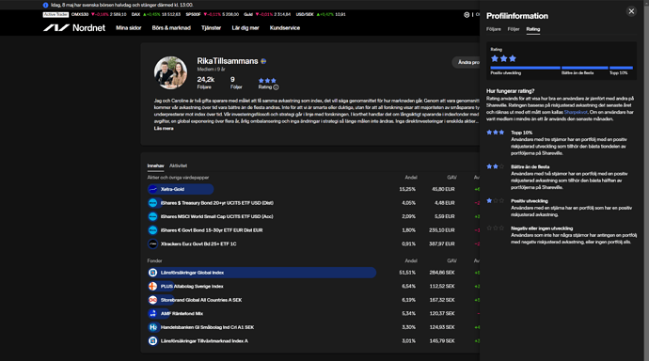This screenshot has width=649, height=361.
Task: Open iShares $ Treasury Bond 20+yr holding
Action: point(217,203)
